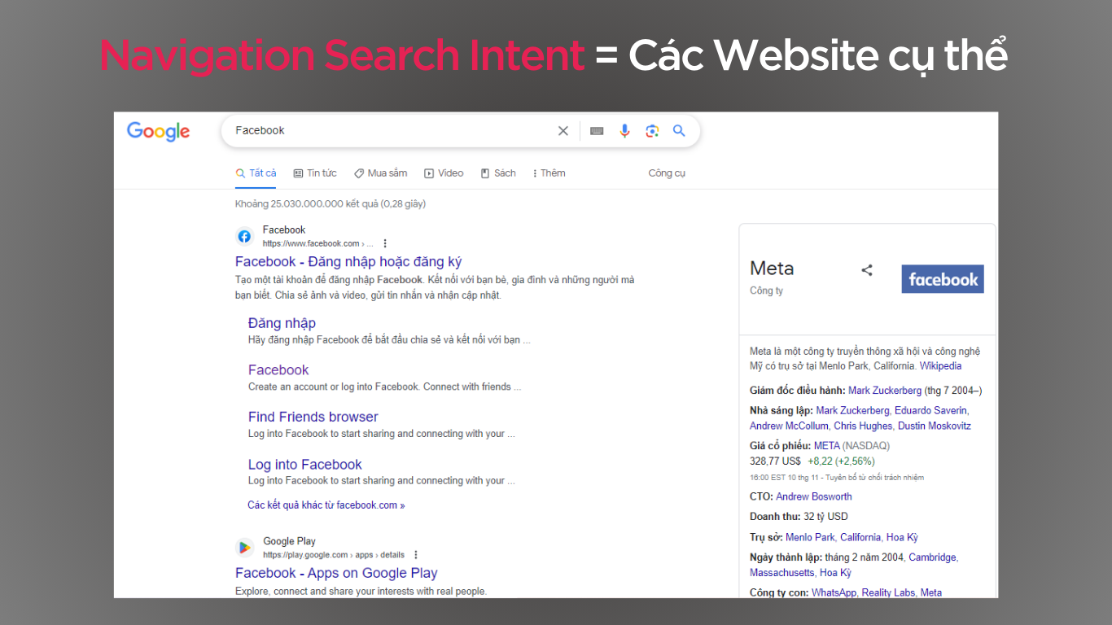Image resolution: width=1112 pixels, height=625 pixels.
Task: Click Menlo Park headquarters link
Action: (x=810, y=538)
